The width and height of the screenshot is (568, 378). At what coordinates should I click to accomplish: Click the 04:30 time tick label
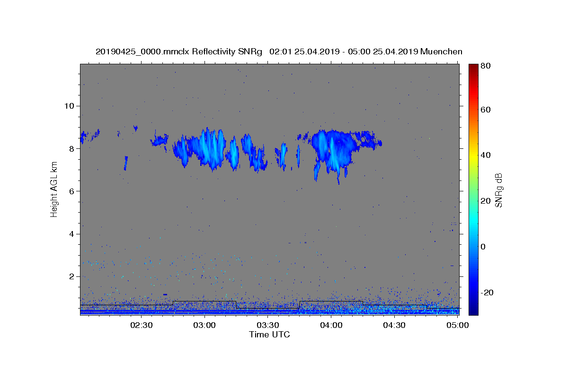point(394,326)
